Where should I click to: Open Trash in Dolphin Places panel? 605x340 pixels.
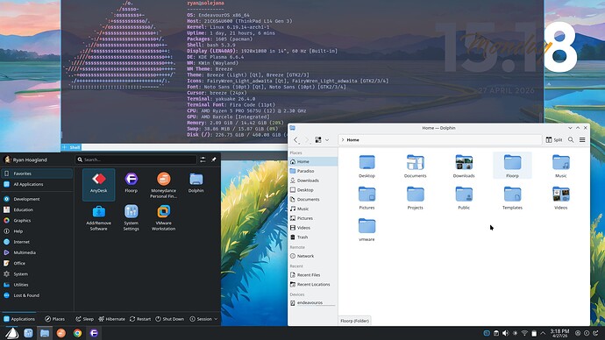coord(313,237)
